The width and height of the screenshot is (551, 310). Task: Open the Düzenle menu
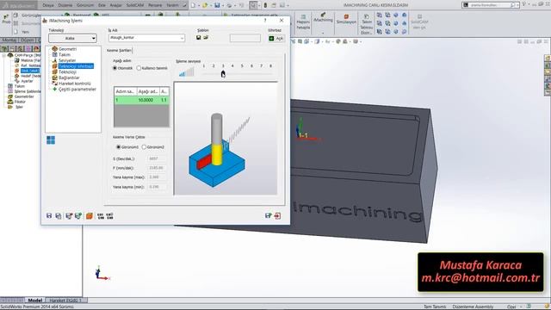(x=65, y=5)
